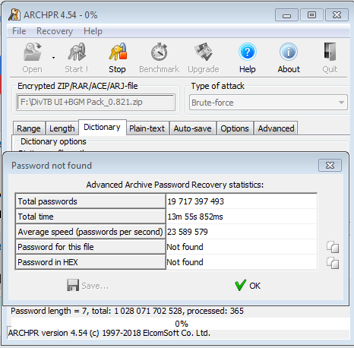
Task: Maximize the ARCHPR window
Action: (311, 15)
